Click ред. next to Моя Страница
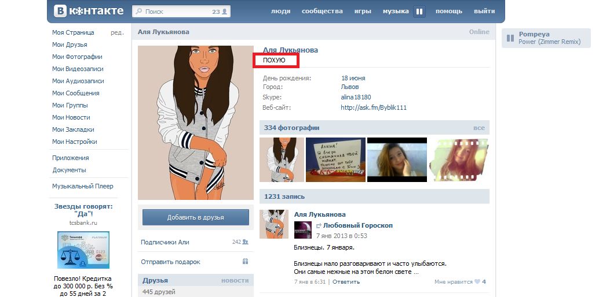The image size is (610, 297). coord(117,32)
